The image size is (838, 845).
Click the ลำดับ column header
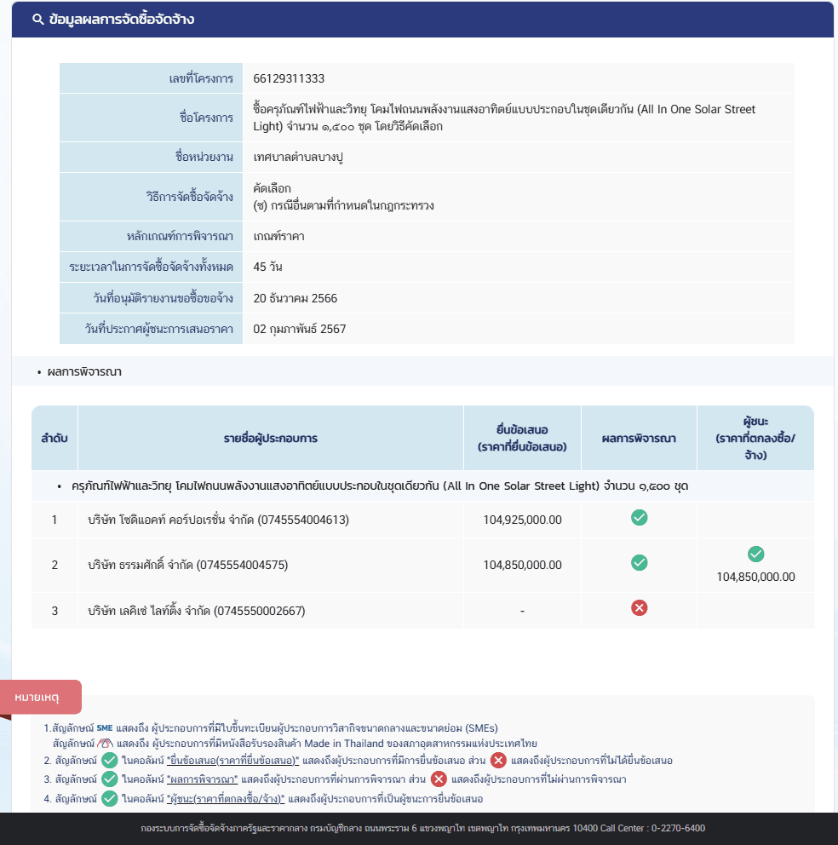click(55, 439)
